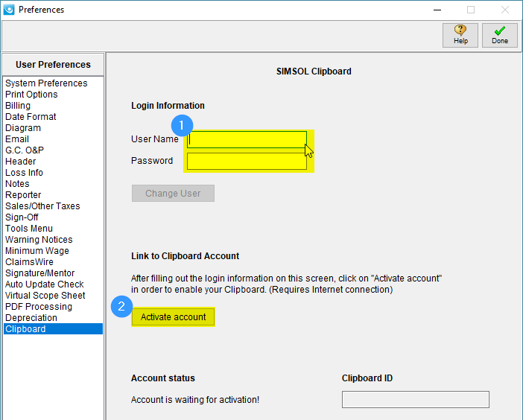
Task: Click into the Password field
Action: click(247, 162)
